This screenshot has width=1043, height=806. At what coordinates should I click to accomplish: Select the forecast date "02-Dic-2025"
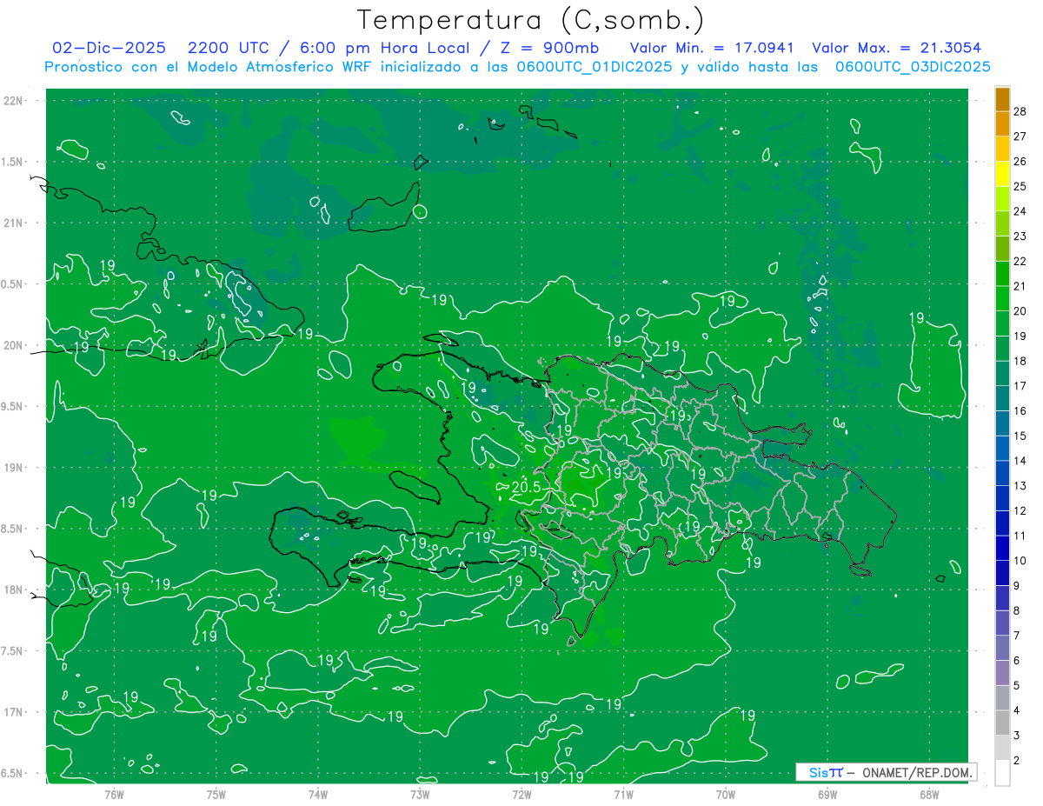click(109, 48)
